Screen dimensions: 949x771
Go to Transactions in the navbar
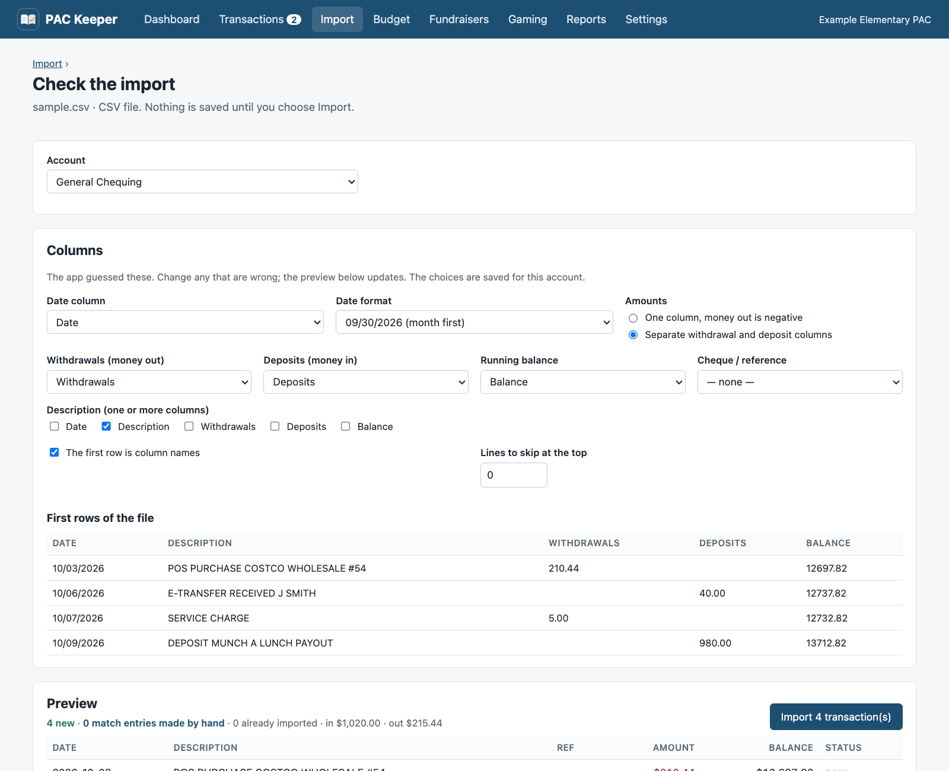pos(260,20)
